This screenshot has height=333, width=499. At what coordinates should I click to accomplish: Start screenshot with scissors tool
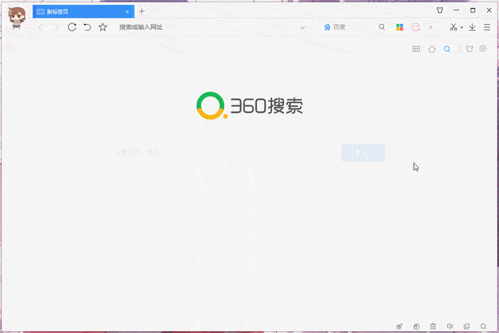coord(453,27)
